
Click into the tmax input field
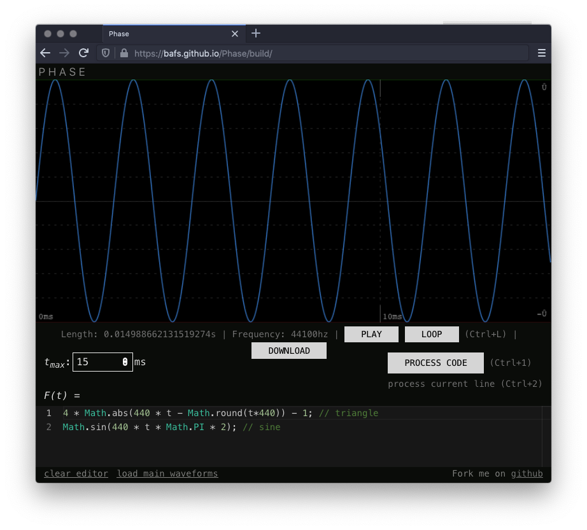[x=97, y=362]
